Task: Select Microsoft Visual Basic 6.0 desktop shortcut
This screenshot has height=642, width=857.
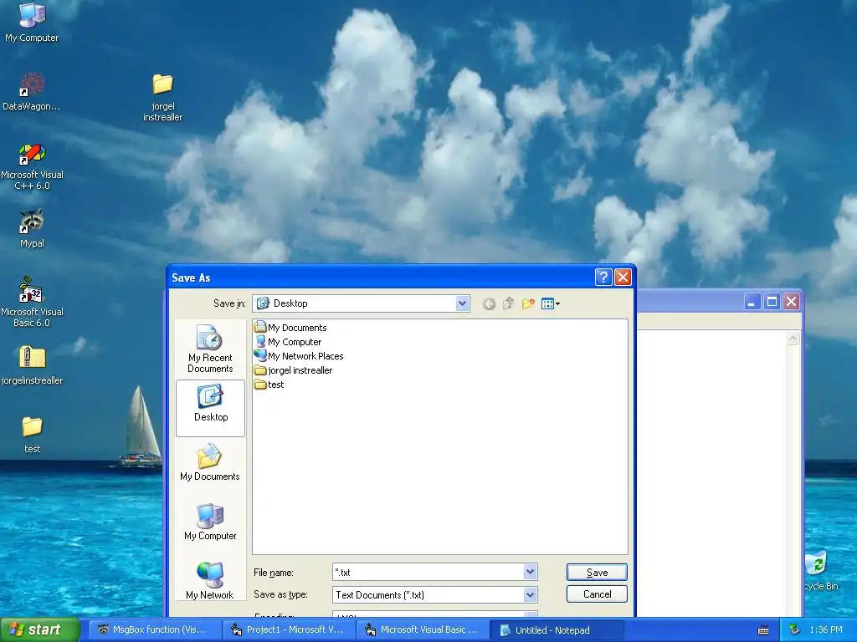Action: point(32,302)
